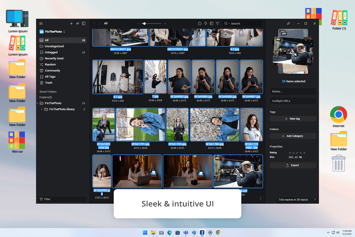Image resolution: width=355 pixels, height=237 pixels.
Task: Open Internet Chrome desktop shortcut
Action: click(338, 117)
